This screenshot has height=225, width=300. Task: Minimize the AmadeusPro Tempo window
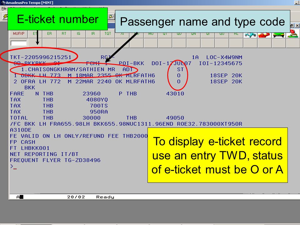(x=296, y=3)
